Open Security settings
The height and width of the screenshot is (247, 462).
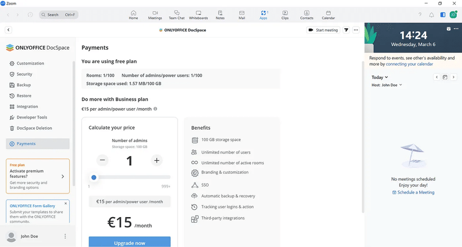coord(21,74)
